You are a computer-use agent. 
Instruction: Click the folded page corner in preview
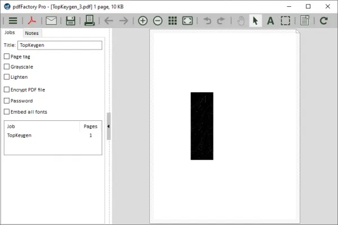point(297,31)
